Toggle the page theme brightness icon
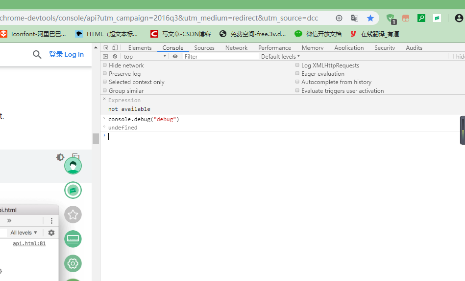The width and height of the screenshot is (465, 281). [x=60, y=157]
